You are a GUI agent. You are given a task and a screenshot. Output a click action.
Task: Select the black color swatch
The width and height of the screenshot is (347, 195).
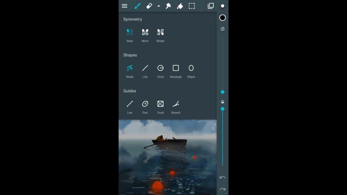(223, 18)
